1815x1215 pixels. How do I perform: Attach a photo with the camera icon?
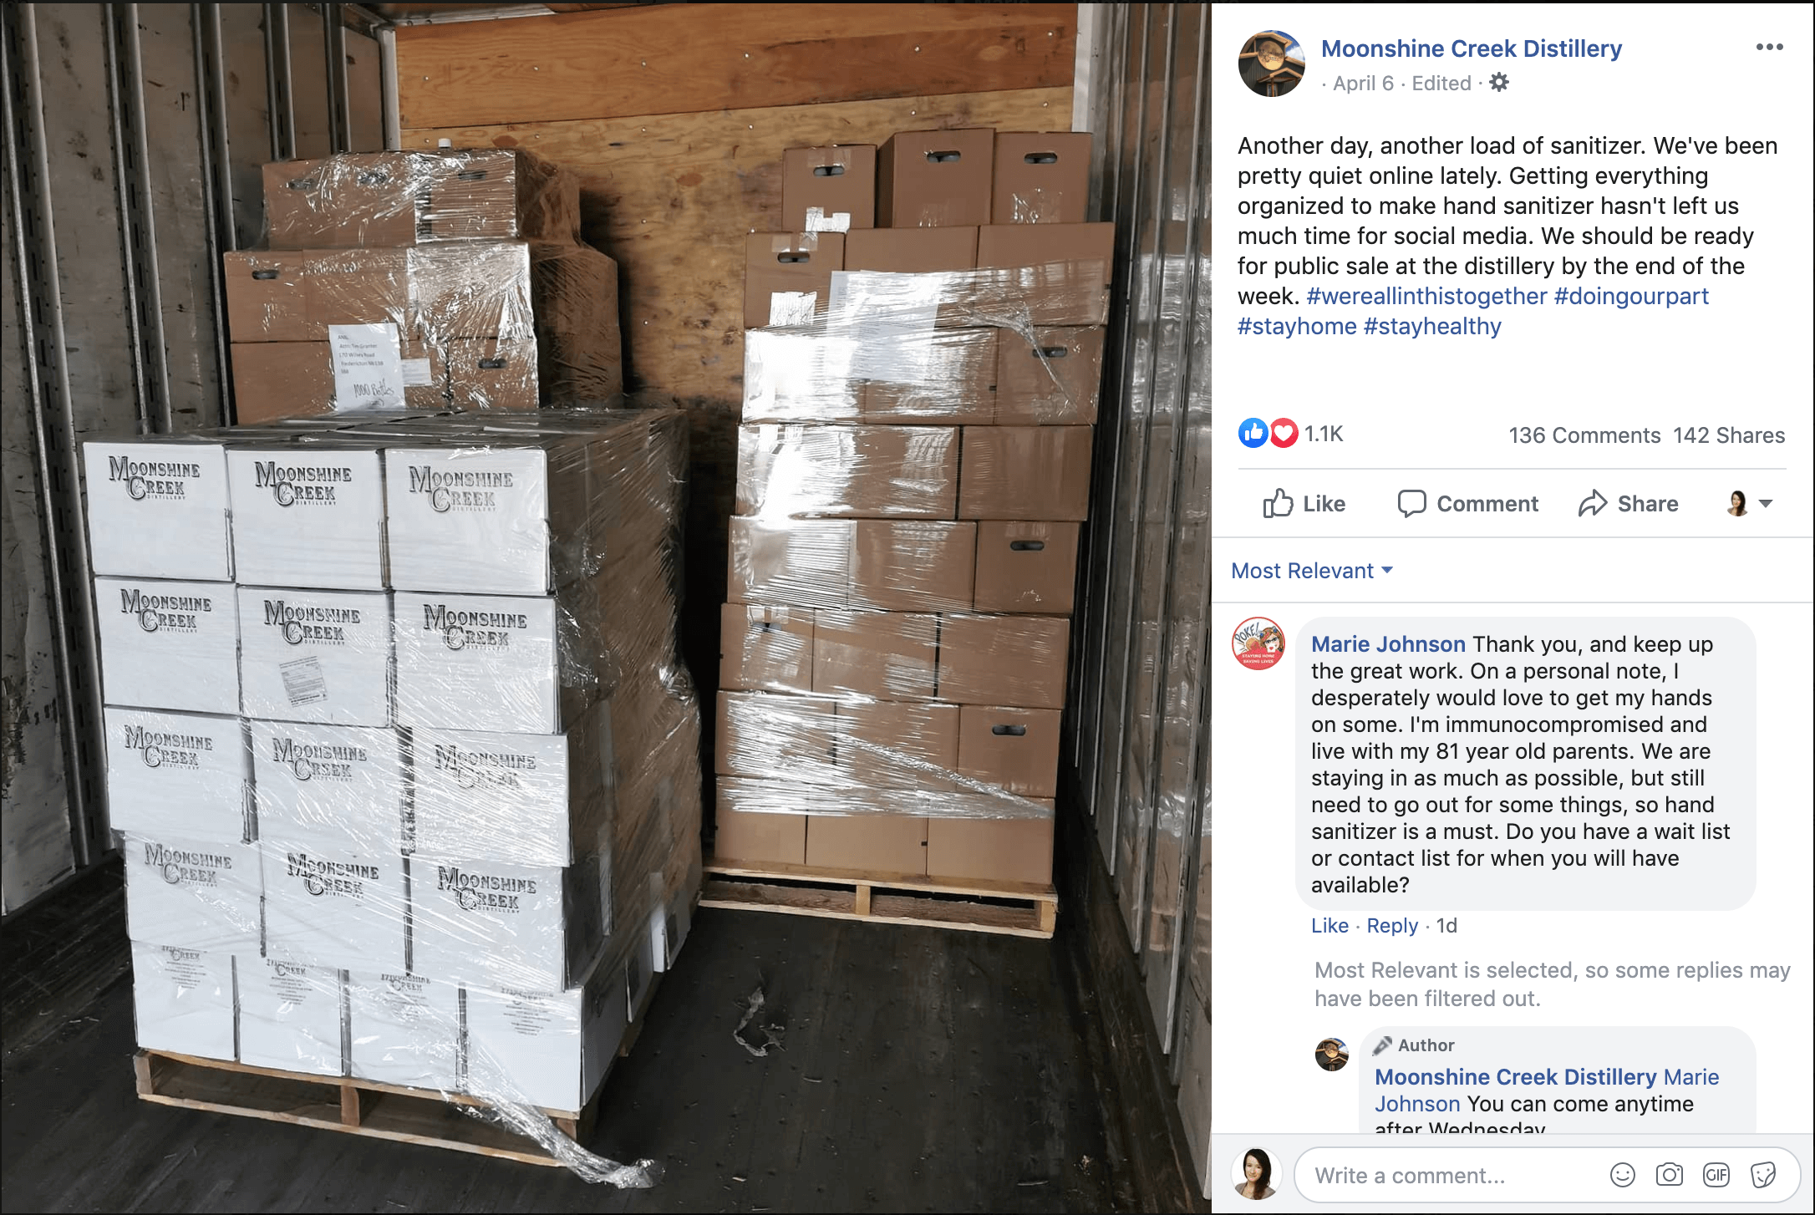pos(1669,1175)
